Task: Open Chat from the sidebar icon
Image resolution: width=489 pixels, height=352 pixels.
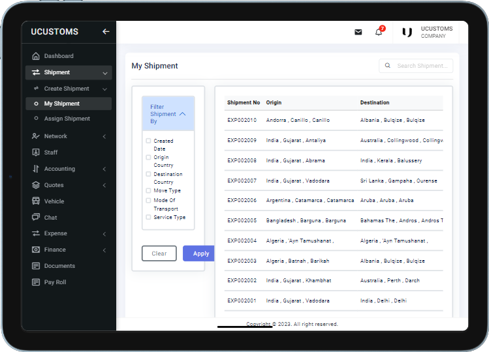Action: pos(36,218)
